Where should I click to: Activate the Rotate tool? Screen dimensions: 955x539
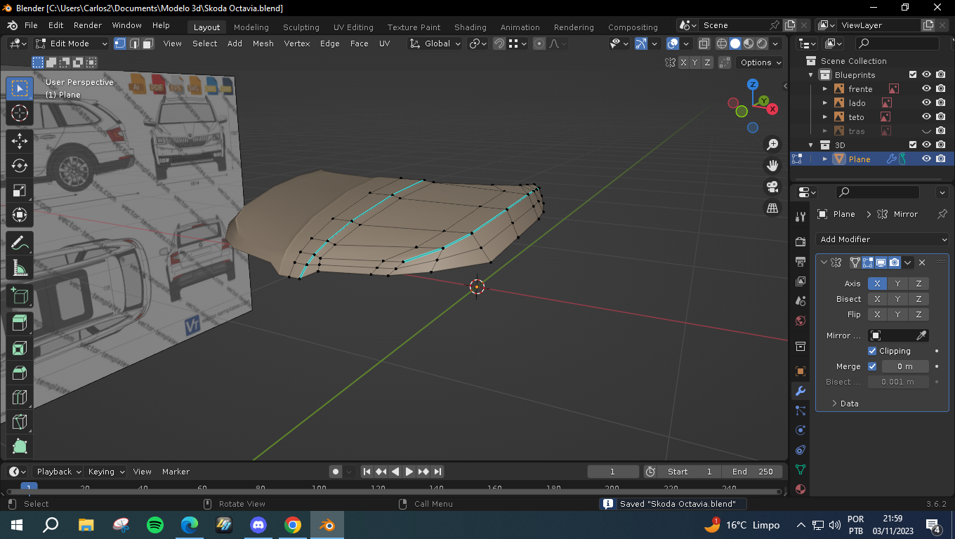tap(20, 166)
